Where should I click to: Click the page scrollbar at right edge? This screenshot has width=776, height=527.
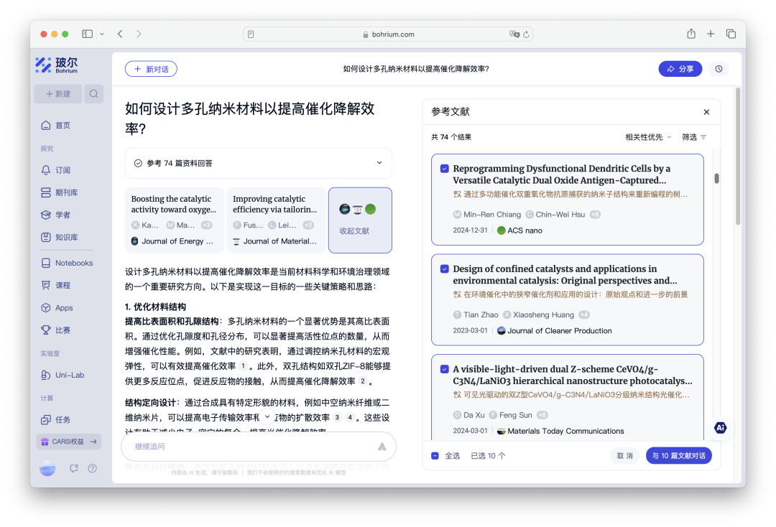[x=737, y=157]
